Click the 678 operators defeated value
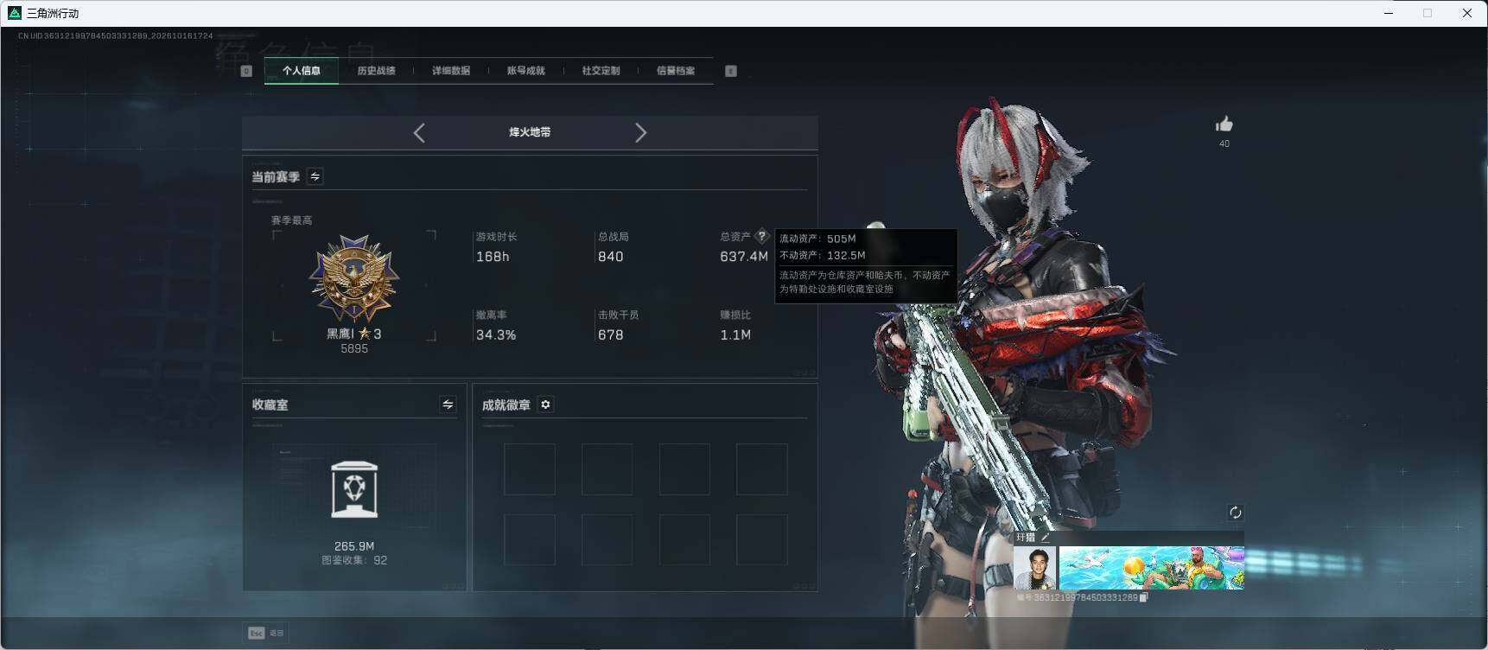The image size is (1488, 650). [610, 335]
